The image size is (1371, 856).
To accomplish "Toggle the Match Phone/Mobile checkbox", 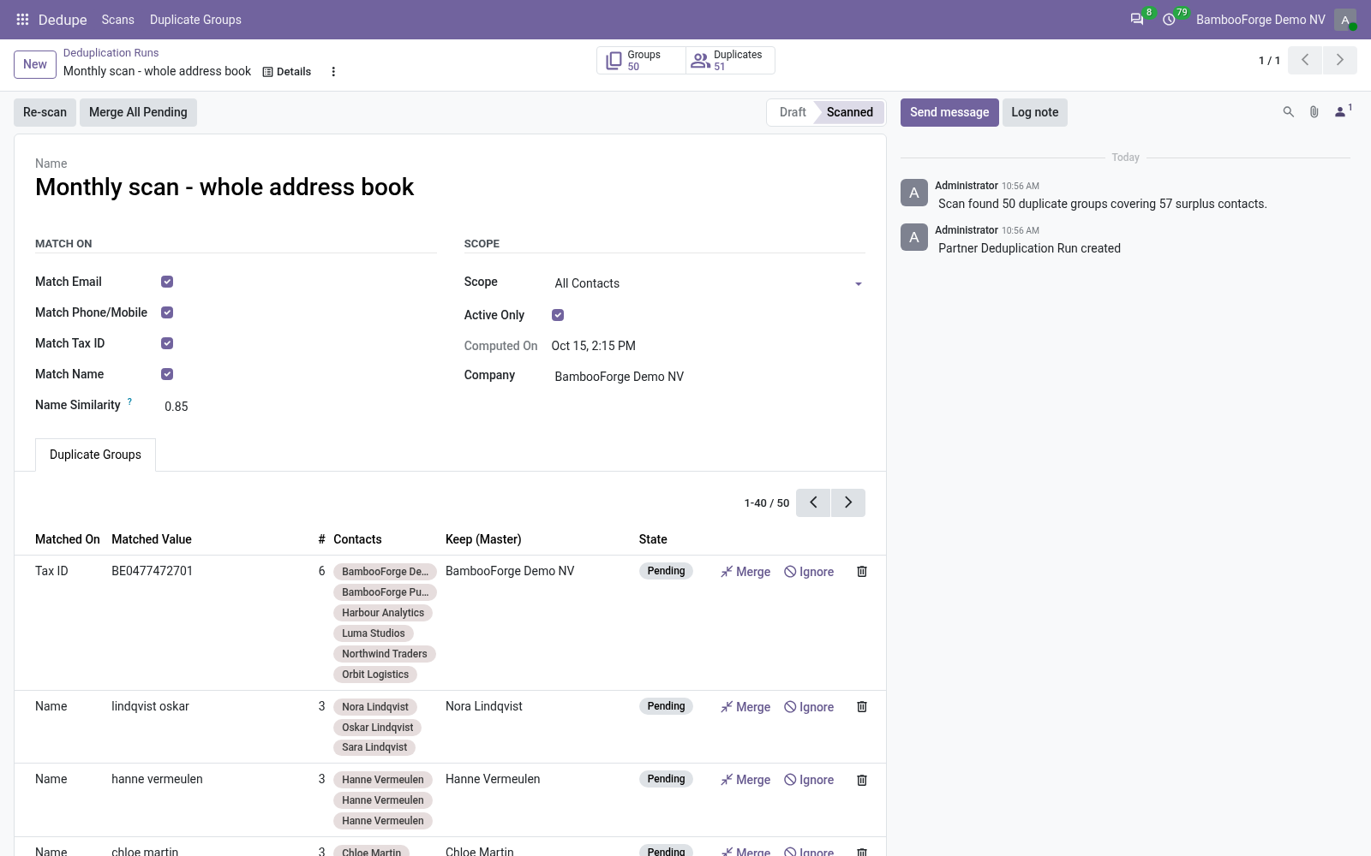I will coord(167,312).
